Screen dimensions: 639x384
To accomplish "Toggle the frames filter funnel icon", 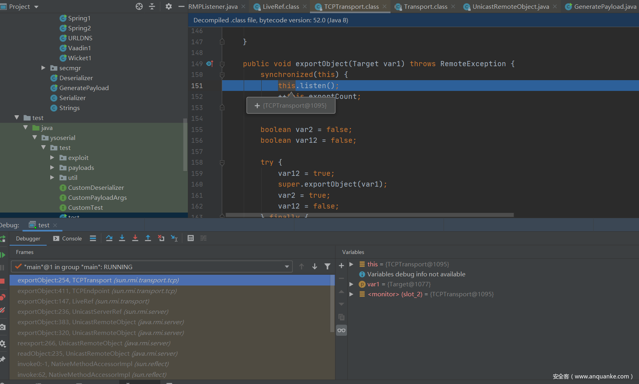I will click(327, 266).
